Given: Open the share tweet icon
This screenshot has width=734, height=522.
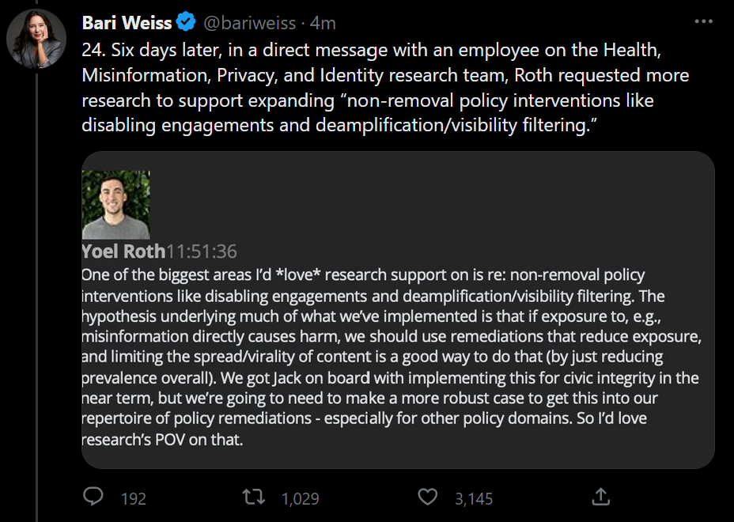Looking at the screenshot, I should (x=600, y=497).
